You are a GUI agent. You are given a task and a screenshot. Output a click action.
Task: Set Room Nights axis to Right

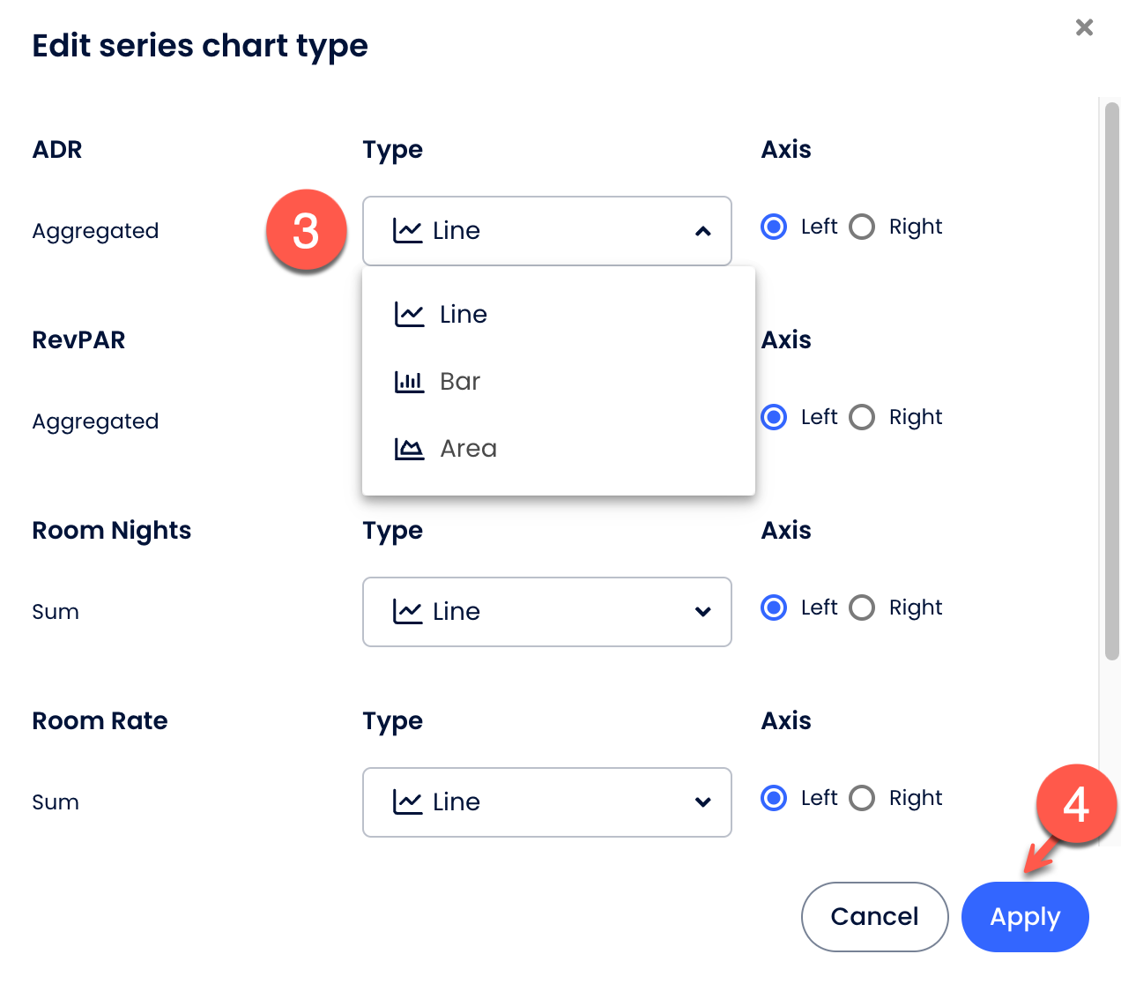tap(862, 608)
